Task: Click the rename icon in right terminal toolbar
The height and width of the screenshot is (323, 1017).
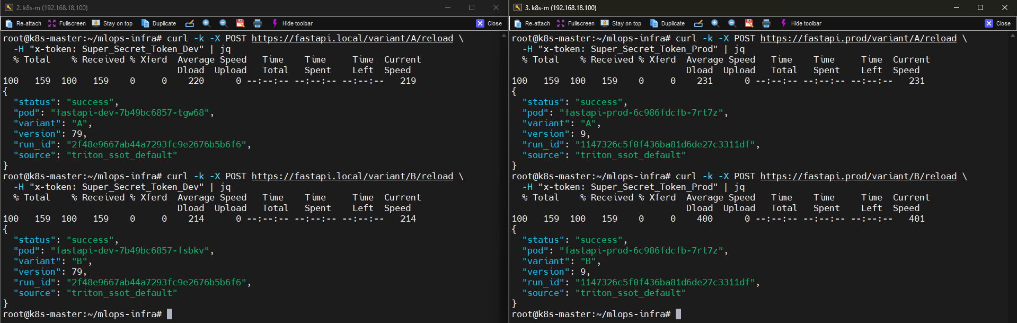Action: 698,23
